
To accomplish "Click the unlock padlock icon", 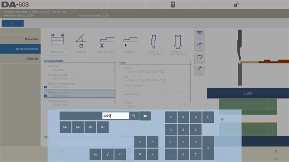I will tap(236, 5).
